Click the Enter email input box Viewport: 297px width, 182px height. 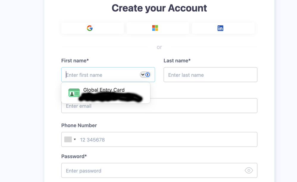click(x=178, y=107)
